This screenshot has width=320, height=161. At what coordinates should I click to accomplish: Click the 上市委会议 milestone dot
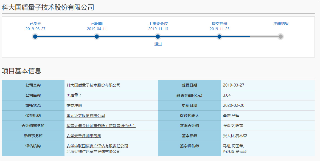point(158,37)
